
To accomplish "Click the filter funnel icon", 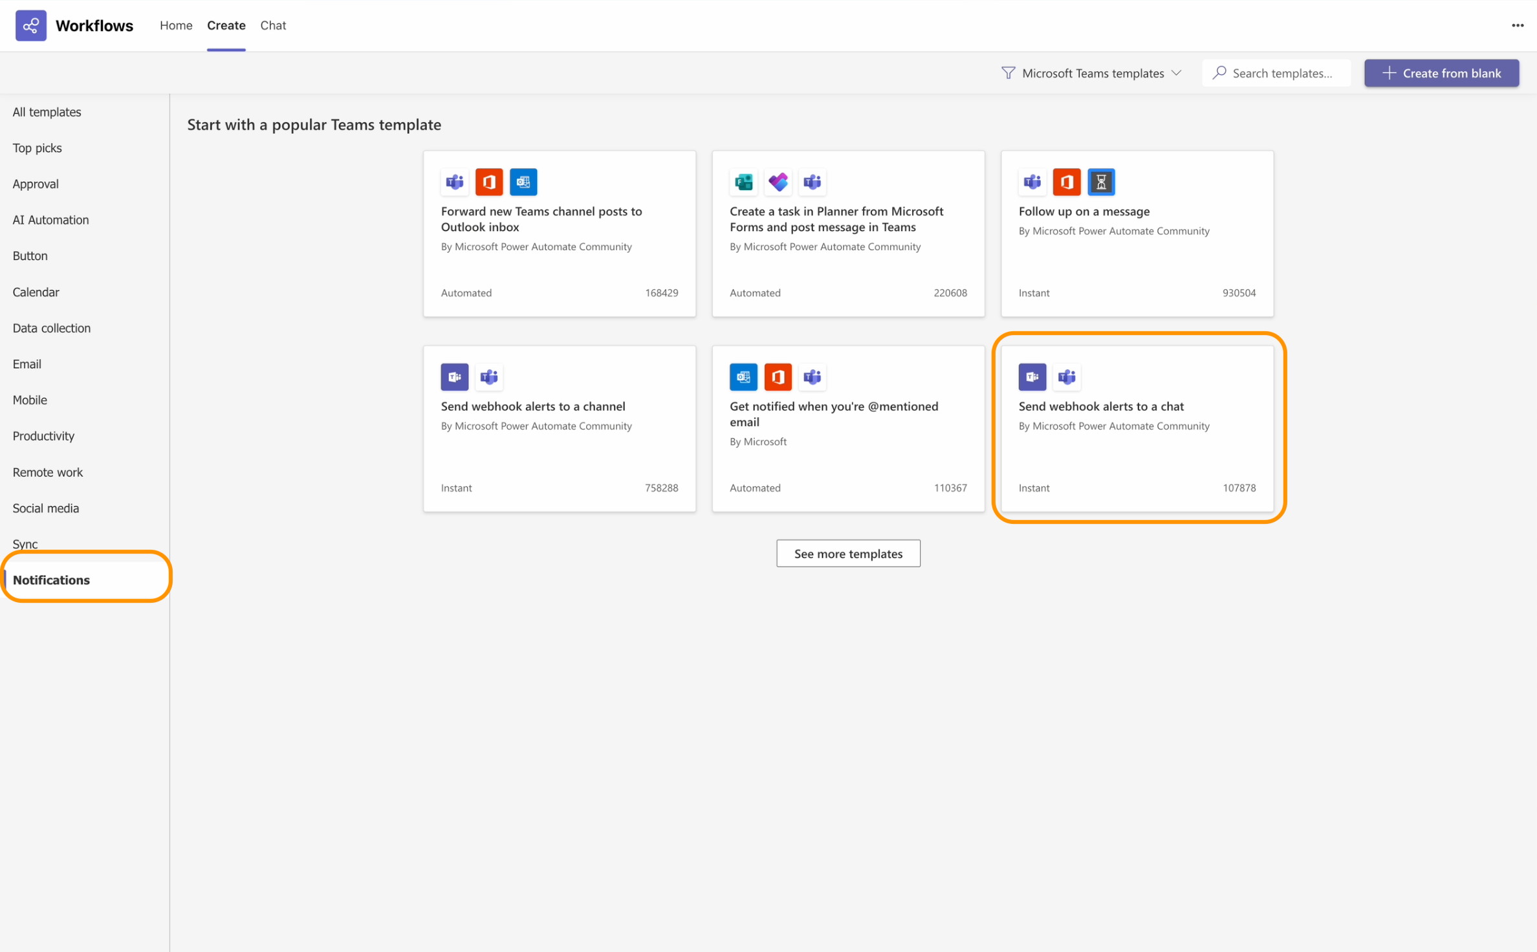I will point(1007,73).
